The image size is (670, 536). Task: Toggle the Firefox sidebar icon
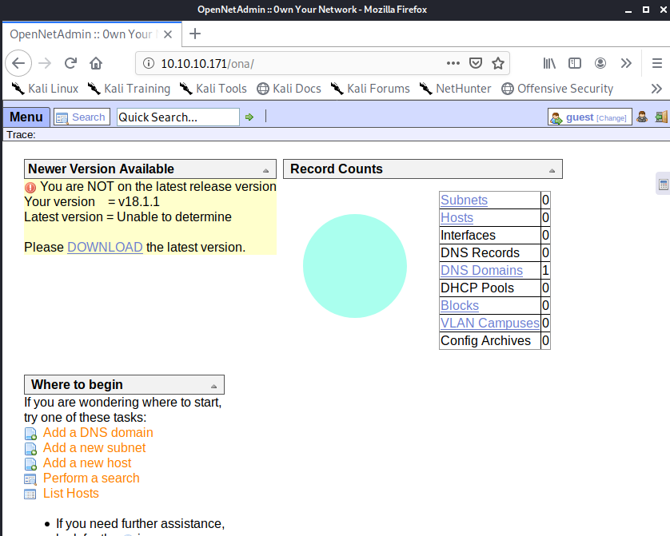[x=575, y=63]
